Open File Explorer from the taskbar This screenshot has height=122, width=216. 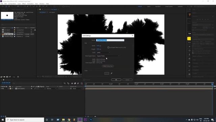click(63, 120)
